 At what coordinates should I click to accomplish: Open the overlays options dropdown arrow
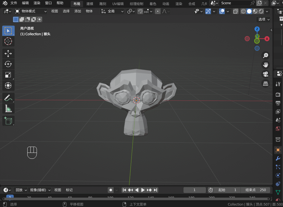pos(228,11)
